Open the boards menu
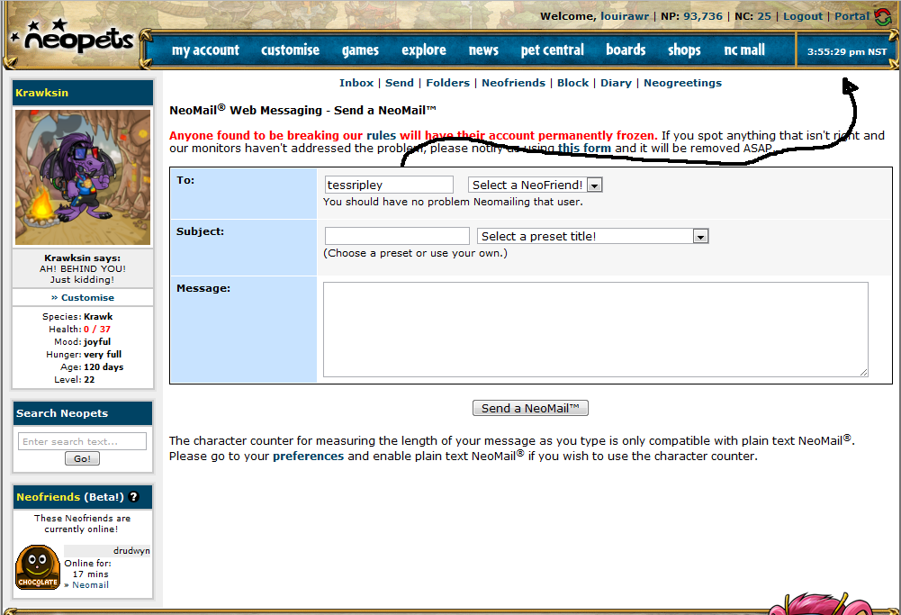Viewport: 901px width, 615px height. point(626,50)
